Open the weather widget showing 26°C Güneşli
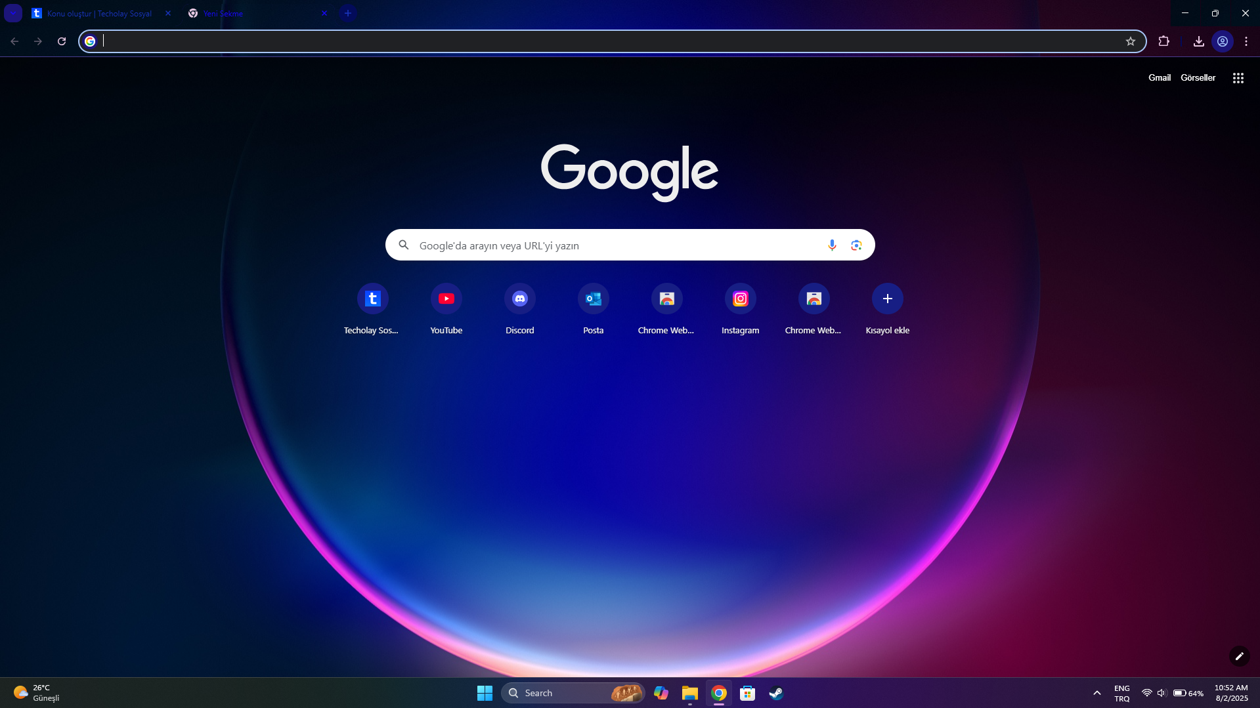Screen dimensions: 1260x708 point(37,693)
